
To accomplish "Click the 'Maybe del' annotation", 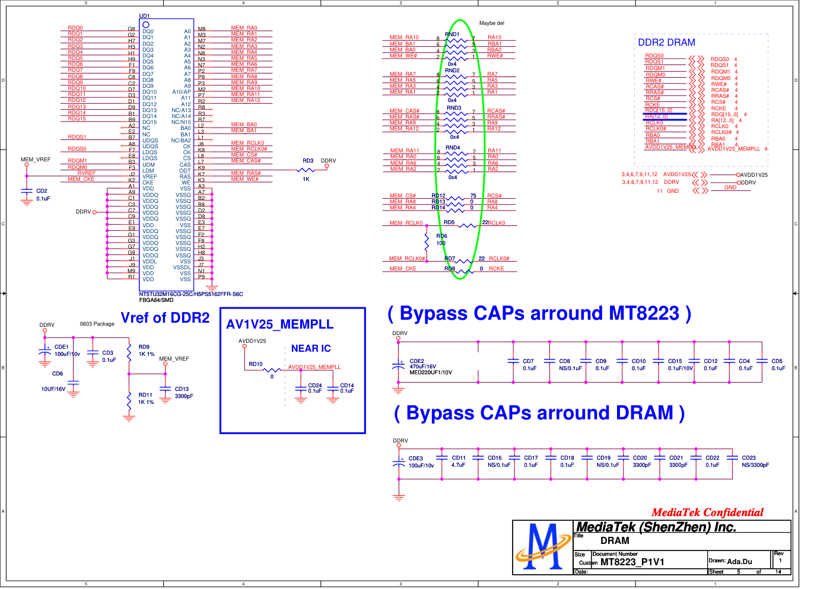I will click(491, 23).
